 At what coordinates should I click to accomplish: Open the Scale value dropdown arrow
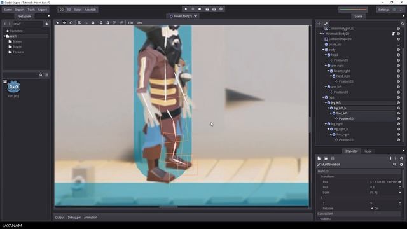[400, 192]
